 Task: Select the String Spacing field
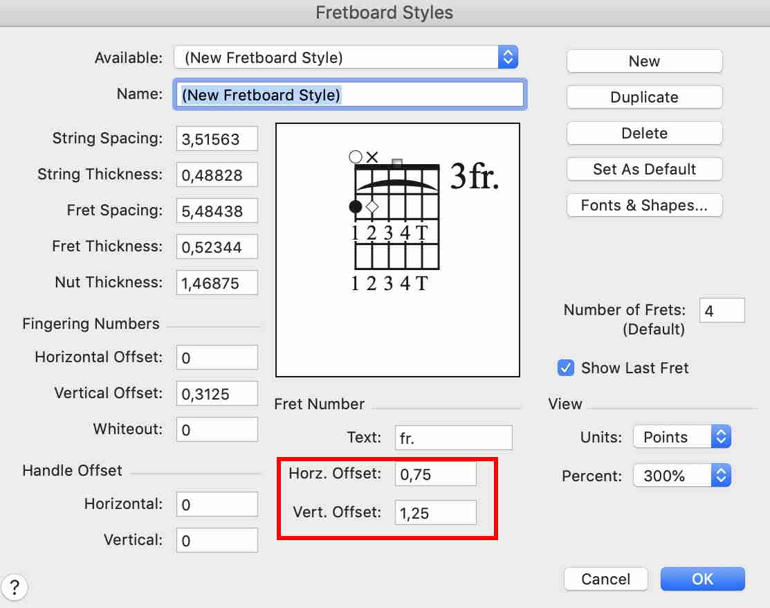pos(217,138)
